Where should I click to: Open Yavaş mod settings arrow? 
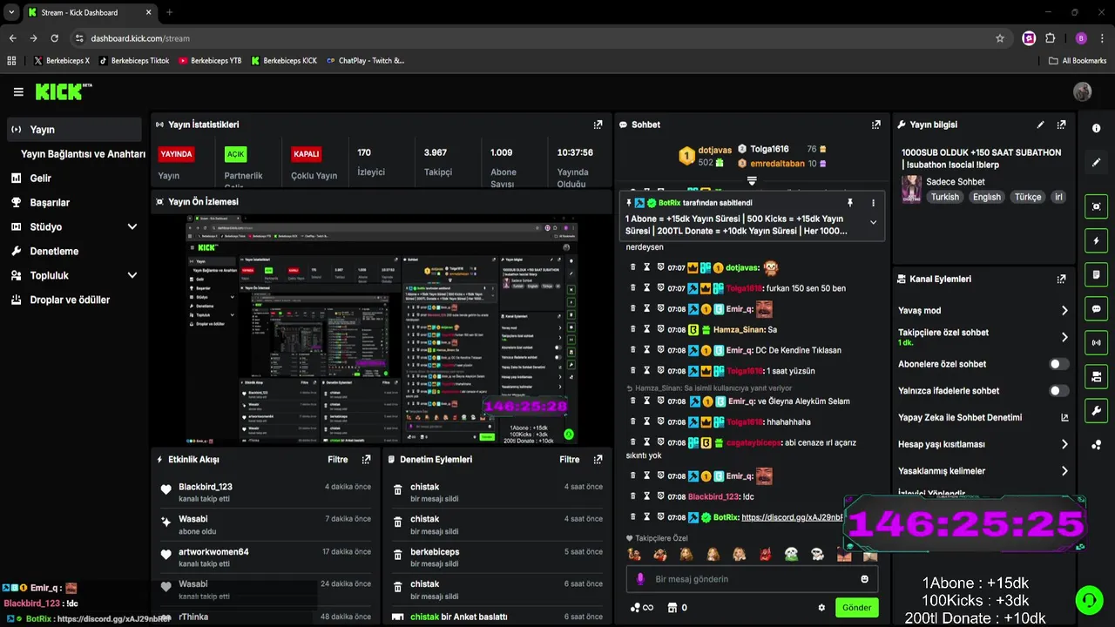pos(1064,310)
